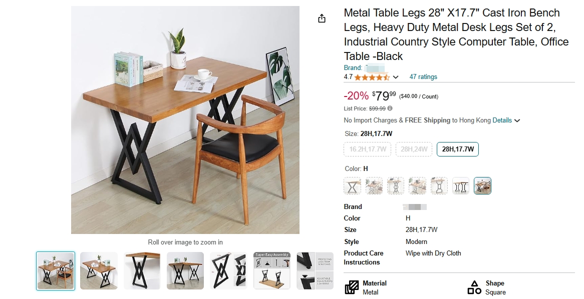Select size option 28H,24W
Screen dimensions: 584x299
414,149
